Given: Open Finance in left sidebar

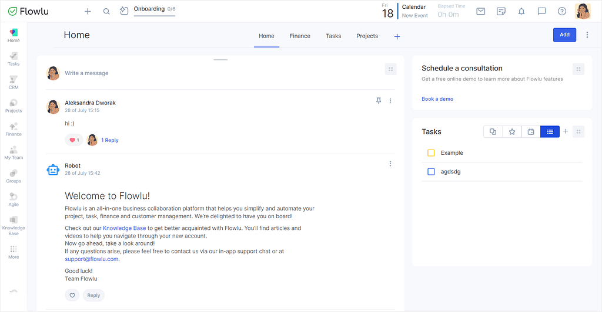Looking at the screenshot, I should pyautogui.click(x=14, y=129).
